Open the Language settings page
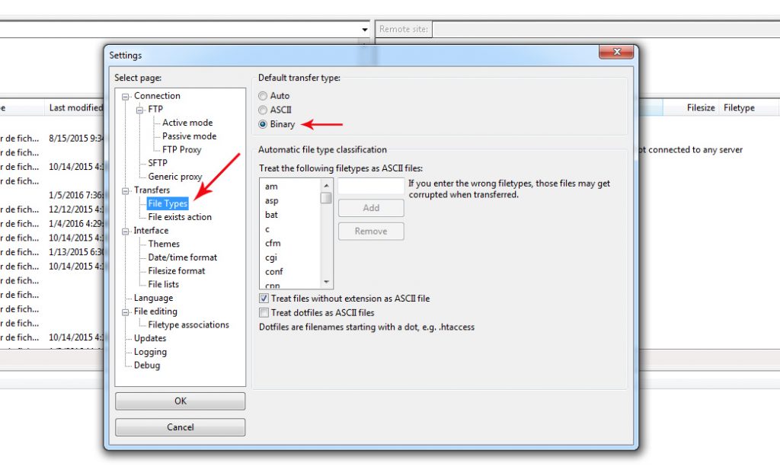The height and width of the screenshot is (476, 780). coord(153,298)
